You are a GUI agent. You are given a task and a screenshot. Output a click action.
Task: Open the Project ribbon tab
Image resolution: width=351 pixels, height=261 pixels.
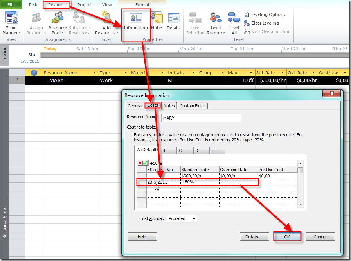(84, 5)
